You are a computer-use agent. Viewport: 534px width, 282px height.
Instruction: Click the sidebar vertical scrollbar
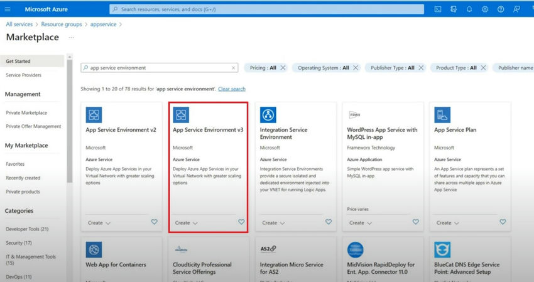click(x=70, y=121)
